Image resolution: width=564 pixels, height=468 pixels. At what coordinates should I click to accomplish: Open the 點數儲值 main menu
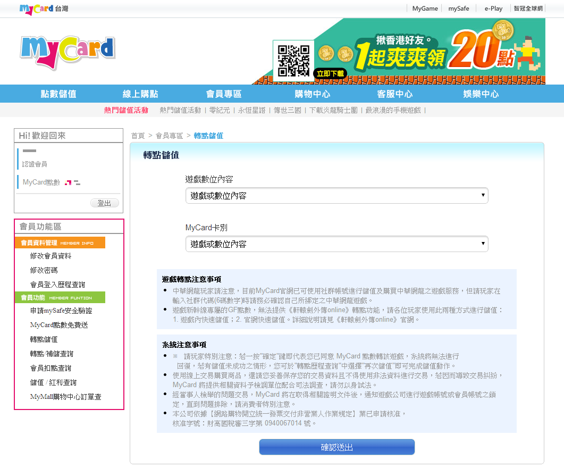pos(58,94)
